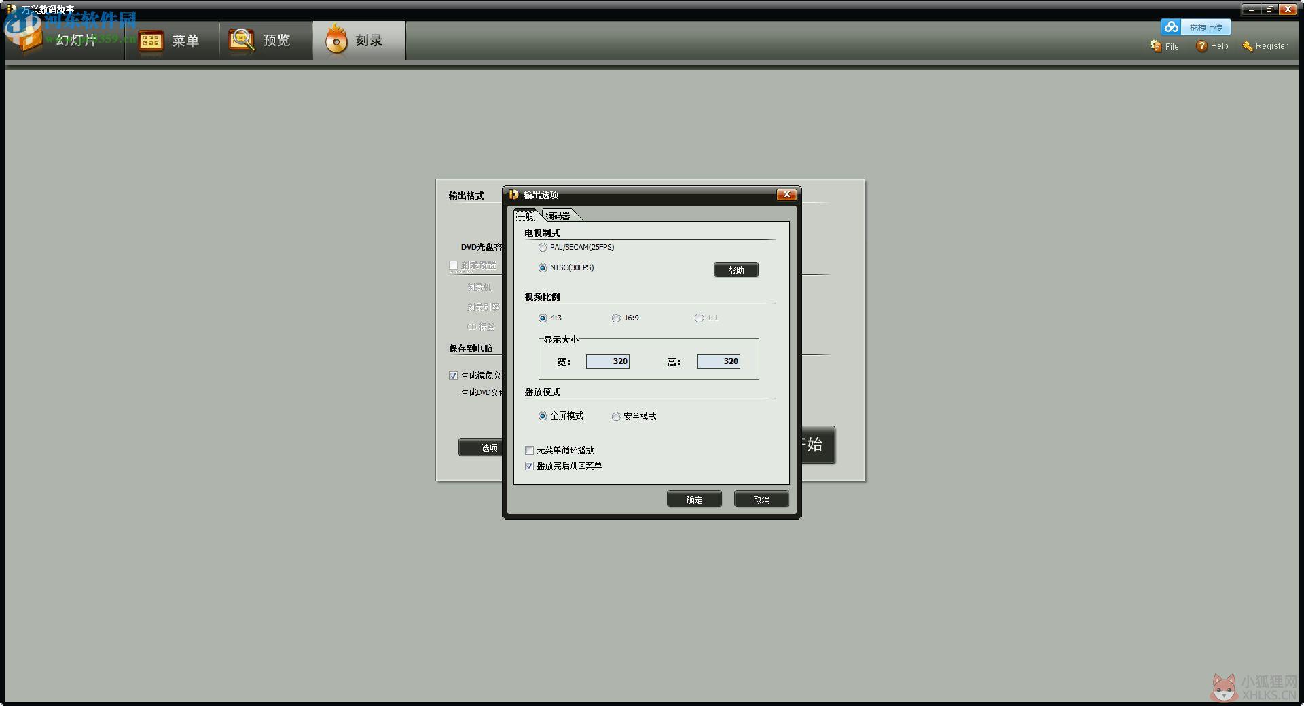Image resolution: width=1304 pixels, height=706 pixels.
Task: Click the 帮助 help button
Action: click(x=736, y=270)
